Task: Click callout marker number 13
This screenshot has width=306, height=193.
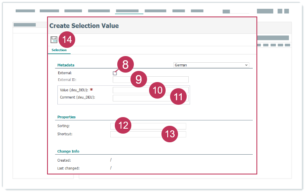Action: [x=170, y=134]
